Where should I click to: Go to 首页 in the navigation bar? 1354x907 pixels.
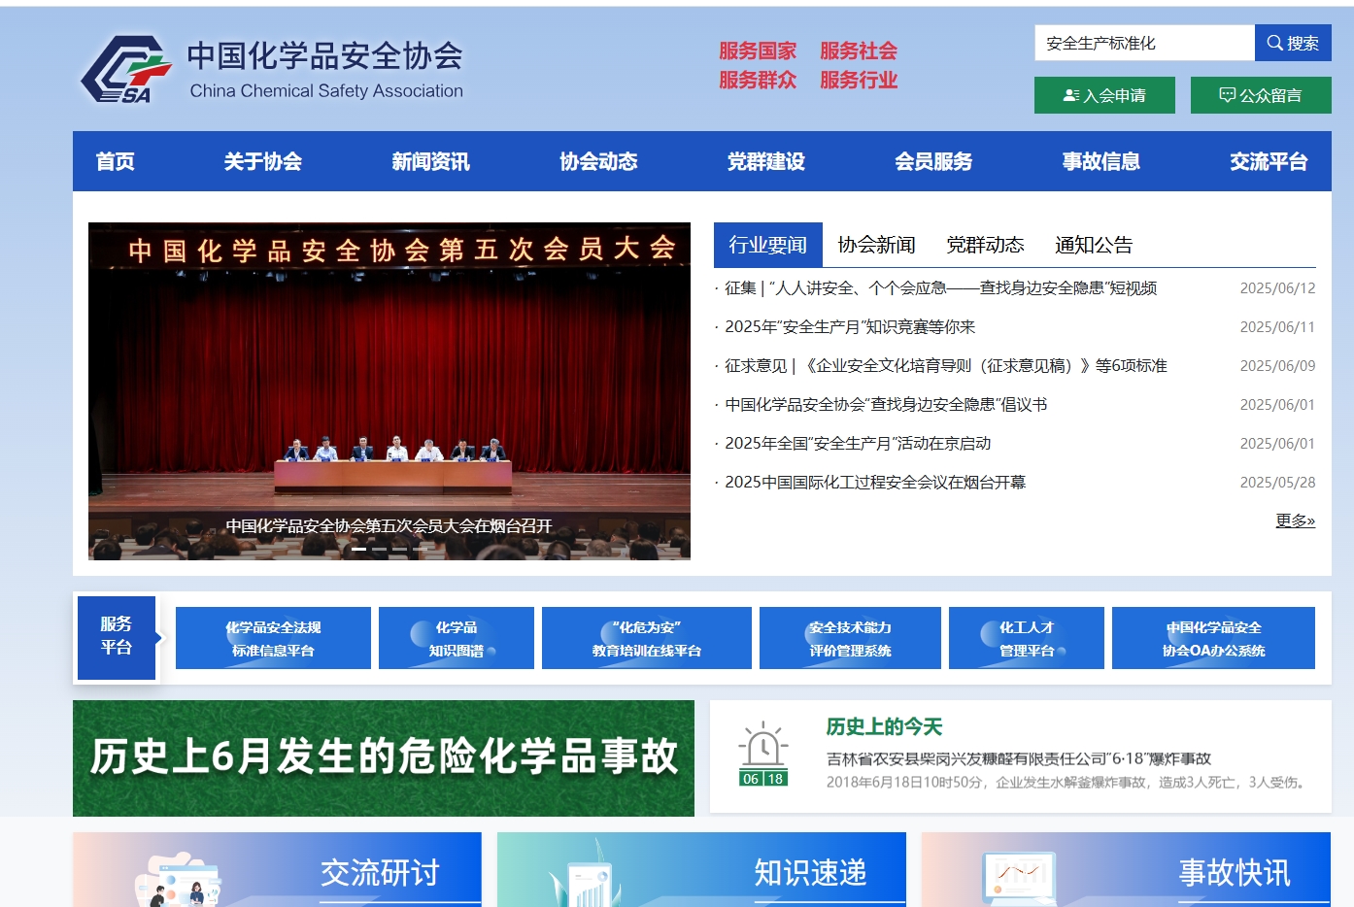116,161
